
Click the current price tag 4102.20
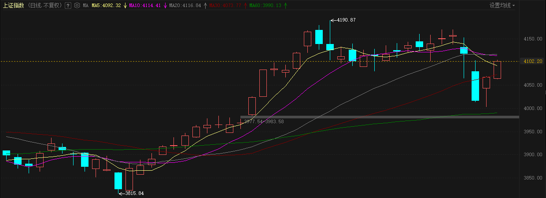533,62
